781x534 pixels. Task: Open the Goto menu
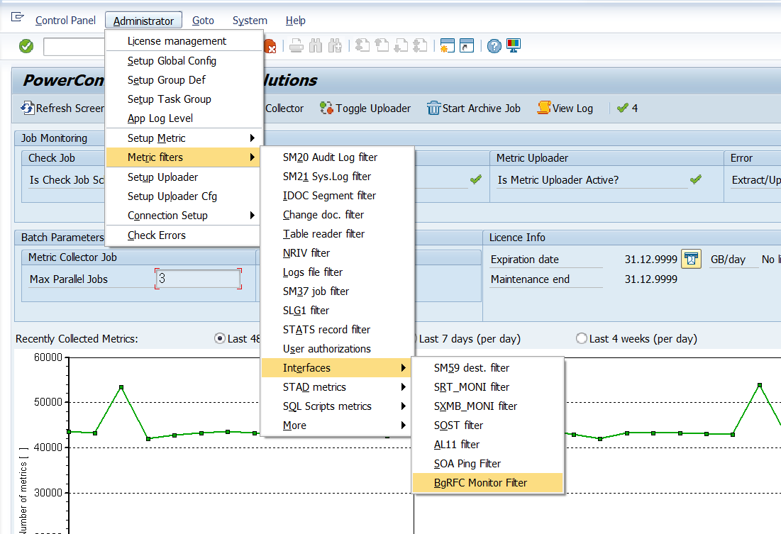(203, 21)
